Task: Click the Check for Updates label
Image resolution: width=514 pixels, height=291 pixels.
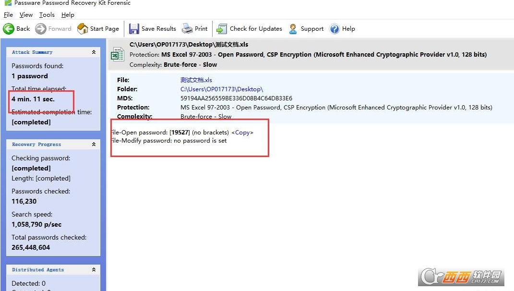Action: 256,28
